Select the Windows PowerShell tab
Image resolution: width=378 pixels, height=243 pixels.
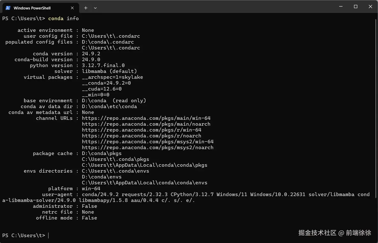click(41, 8)
